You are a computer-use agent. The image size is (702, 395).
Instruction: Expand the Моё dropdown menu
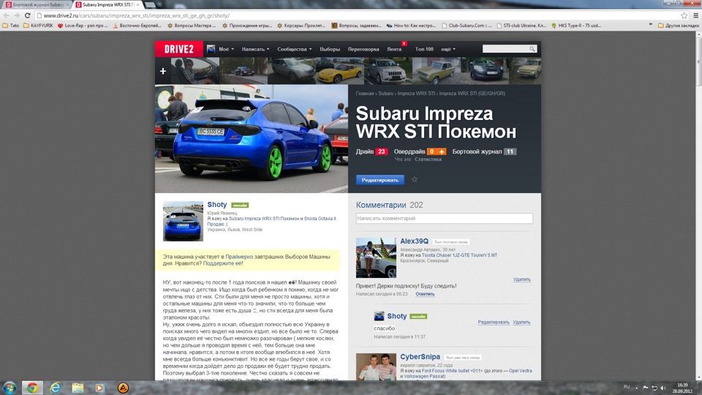pos(226,49)
